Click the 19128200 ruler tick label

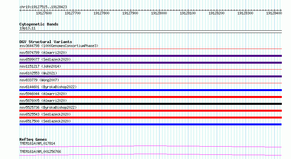pos(216,13)
